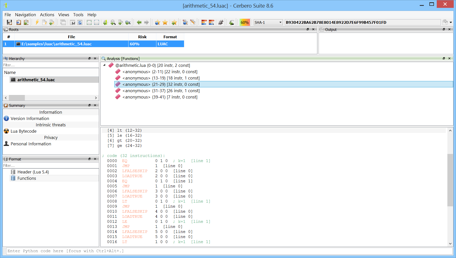
Task: Collapse the @arithmetic.lua tree node
Action: point(104,65)
